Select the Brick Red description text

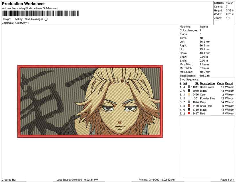(206, 106)
